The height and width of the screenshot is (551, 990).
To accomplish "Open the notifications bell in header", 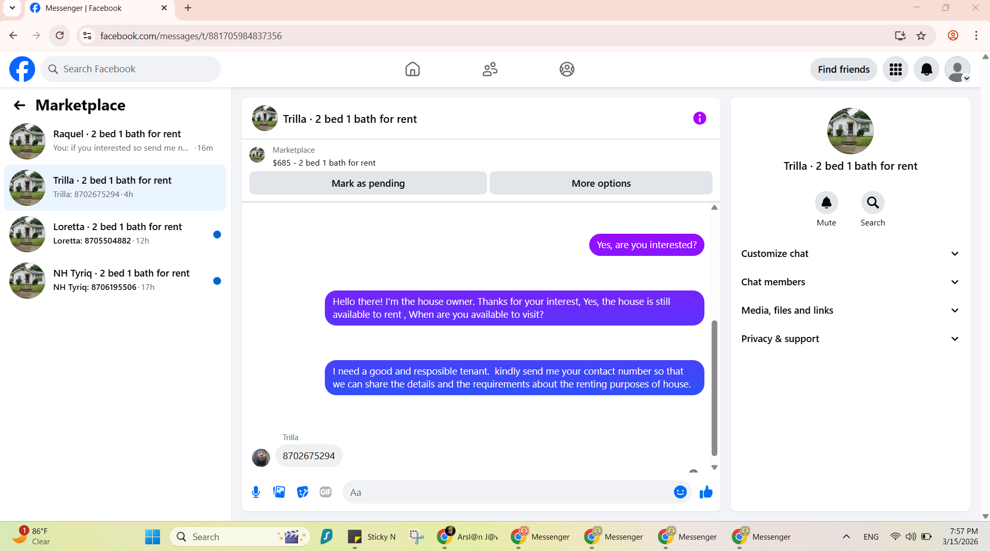I will coord(926,69).
